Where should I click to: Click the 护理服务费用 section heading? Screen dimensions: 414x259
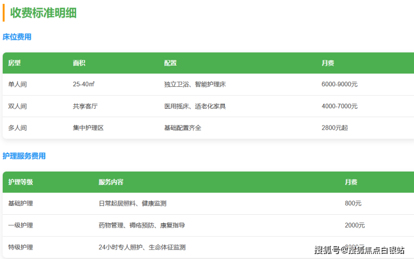pos(24,156)
